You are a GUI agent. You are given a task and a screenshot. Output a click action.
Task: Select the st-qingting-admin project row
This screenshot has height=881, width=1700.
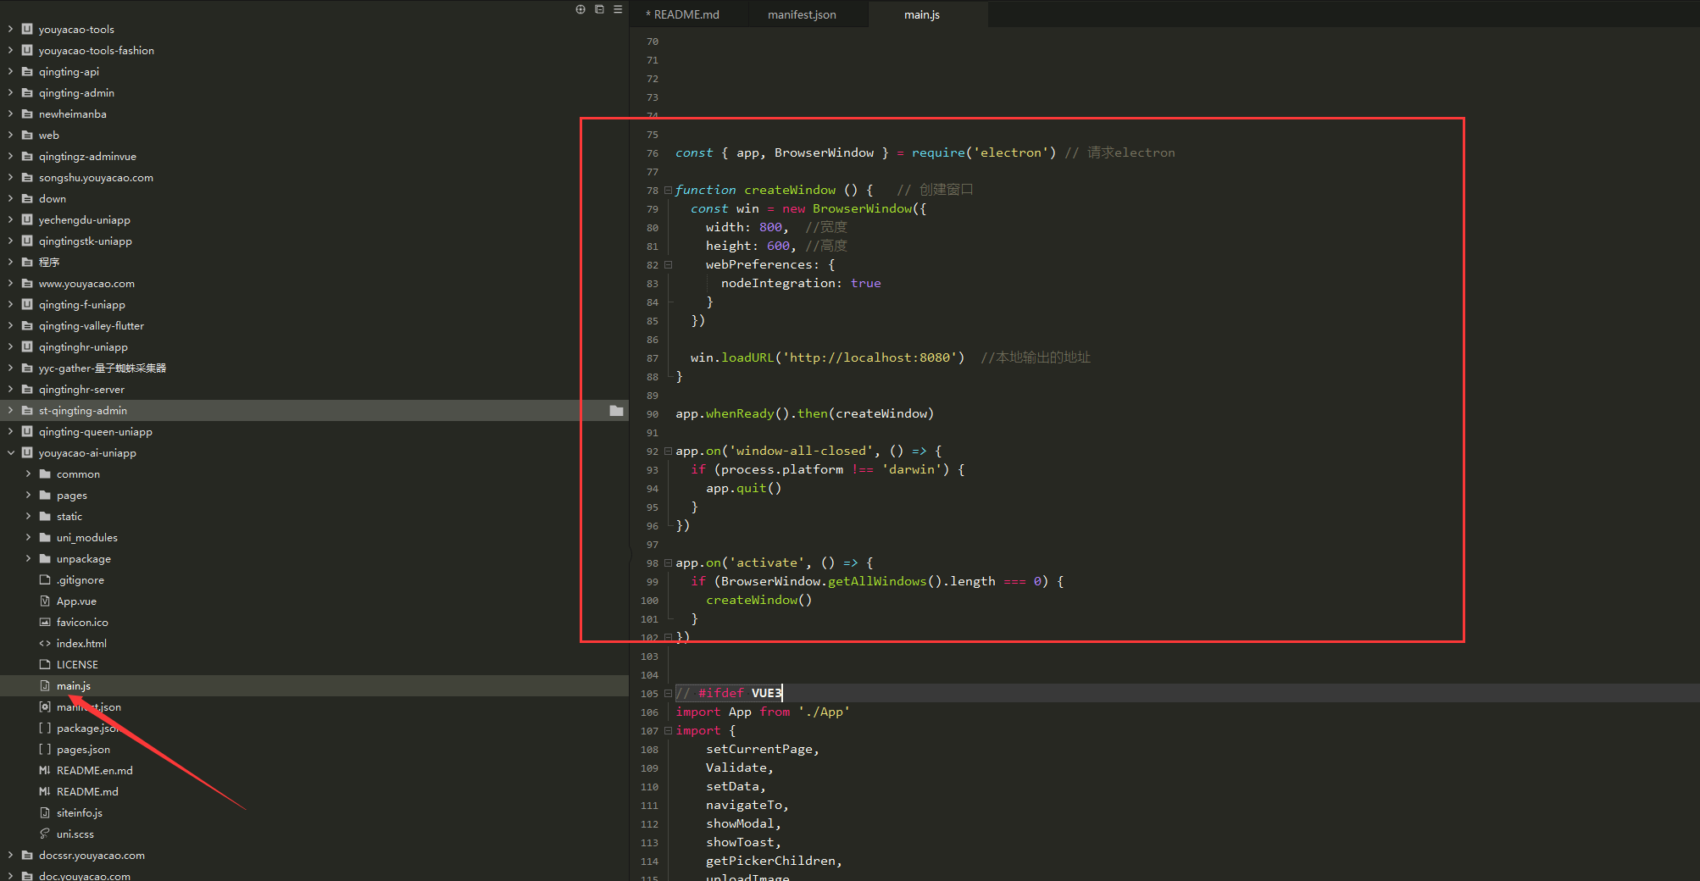[314, 410]
